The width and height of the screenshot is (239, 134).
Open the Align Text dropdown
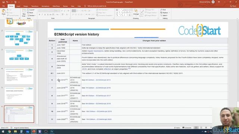pos(101,13)
